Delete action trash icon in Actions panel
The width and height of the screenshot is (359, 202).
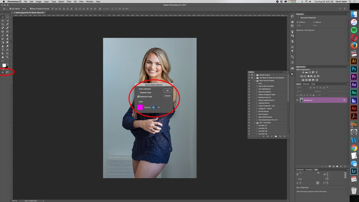tap(284, 136)
